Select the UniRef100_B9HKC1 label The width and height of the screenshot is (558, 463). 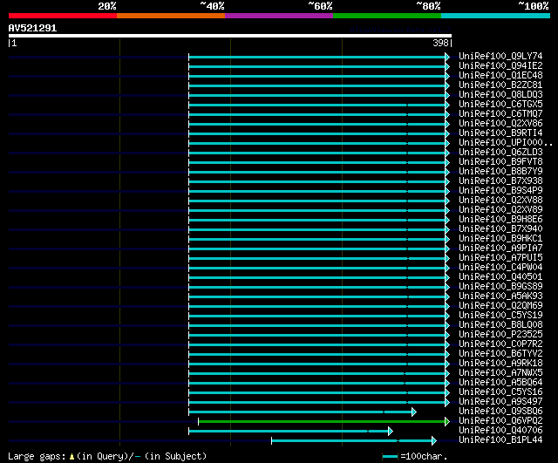(500, 239)
